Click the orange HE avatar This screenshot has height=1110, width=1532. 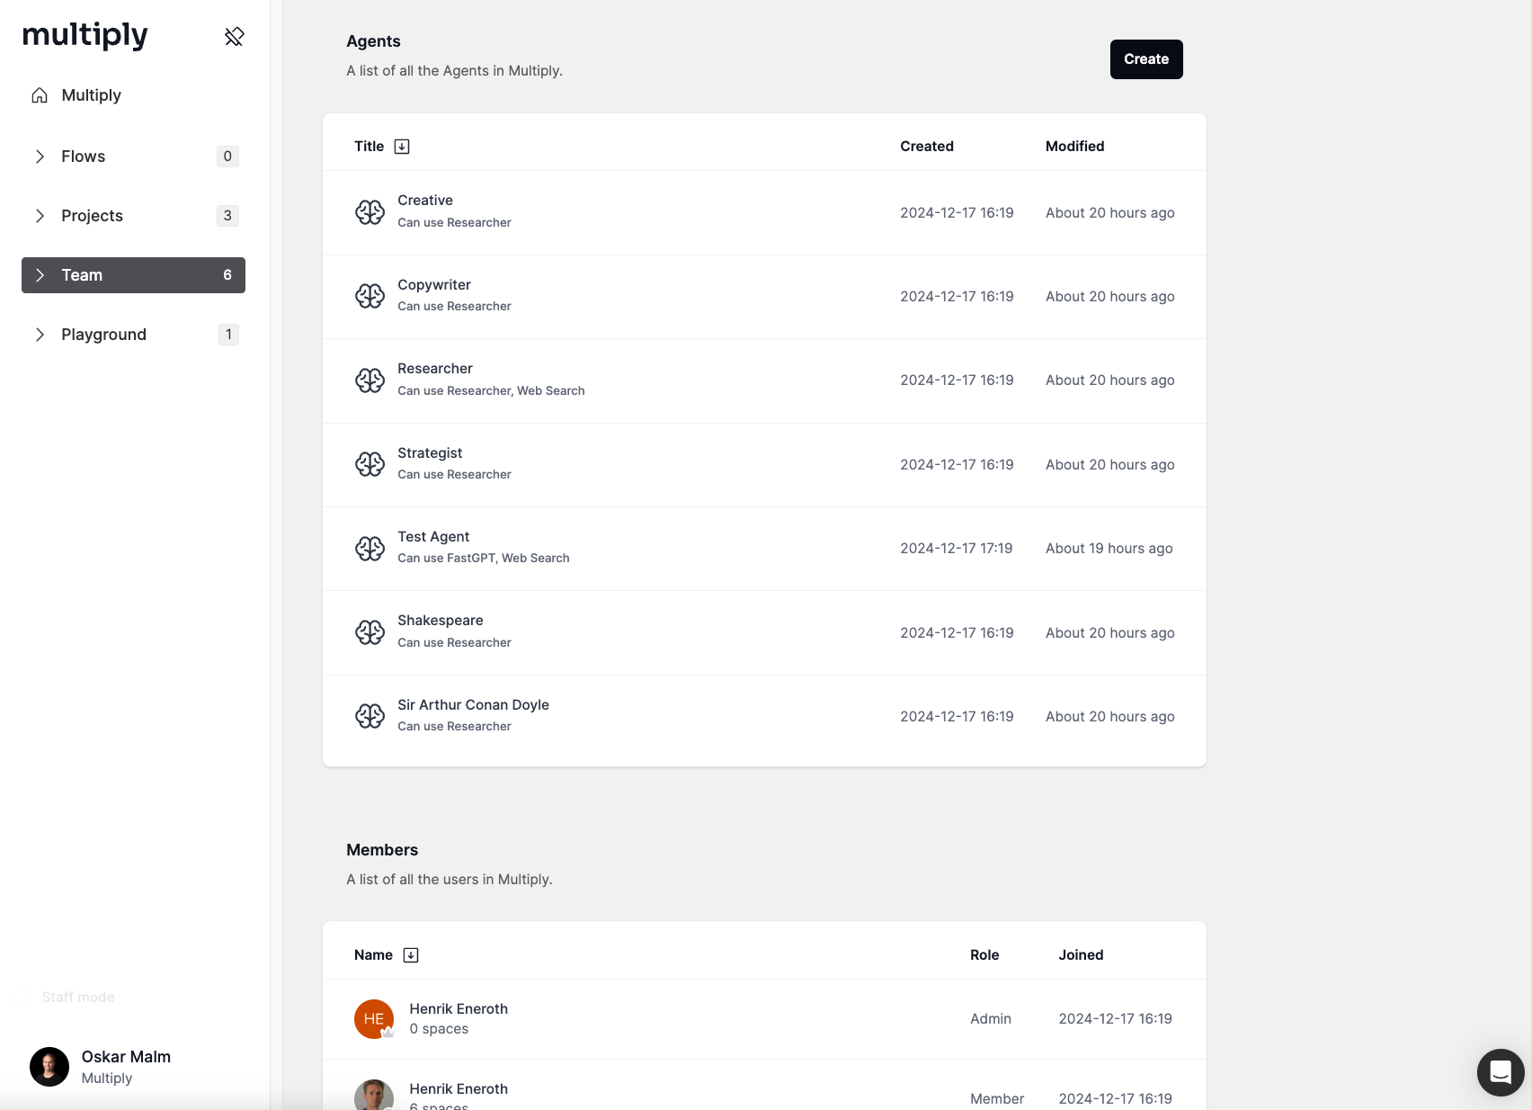pyautogui.click(x=374, y=1019)
